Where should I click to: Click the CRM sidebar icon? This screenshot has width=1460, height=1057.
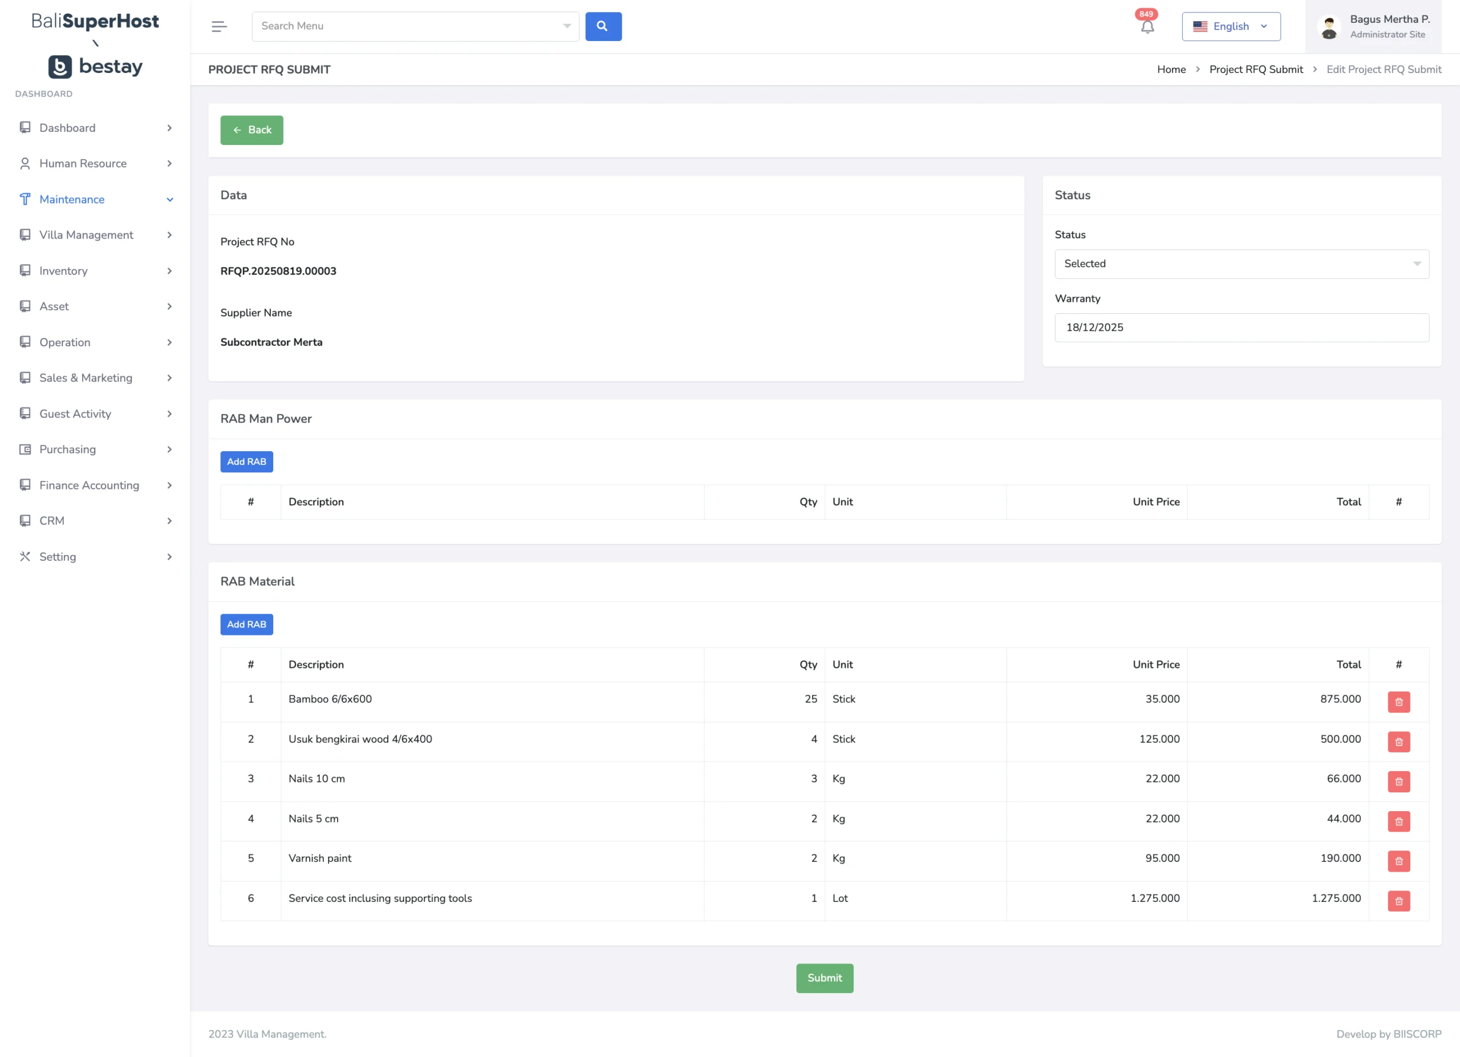(25, 521)
